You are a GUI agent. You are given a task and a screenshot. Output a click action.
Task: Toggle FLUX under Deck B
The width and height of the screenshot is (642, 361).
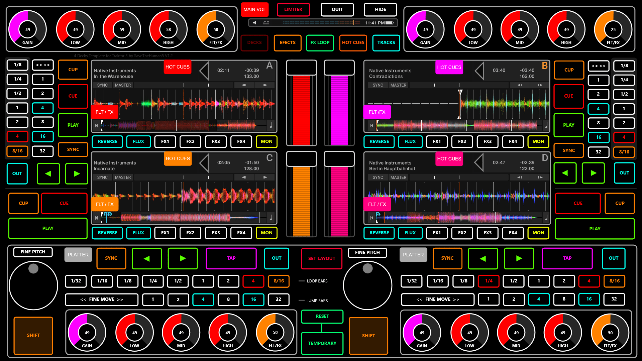pos(410,141)
